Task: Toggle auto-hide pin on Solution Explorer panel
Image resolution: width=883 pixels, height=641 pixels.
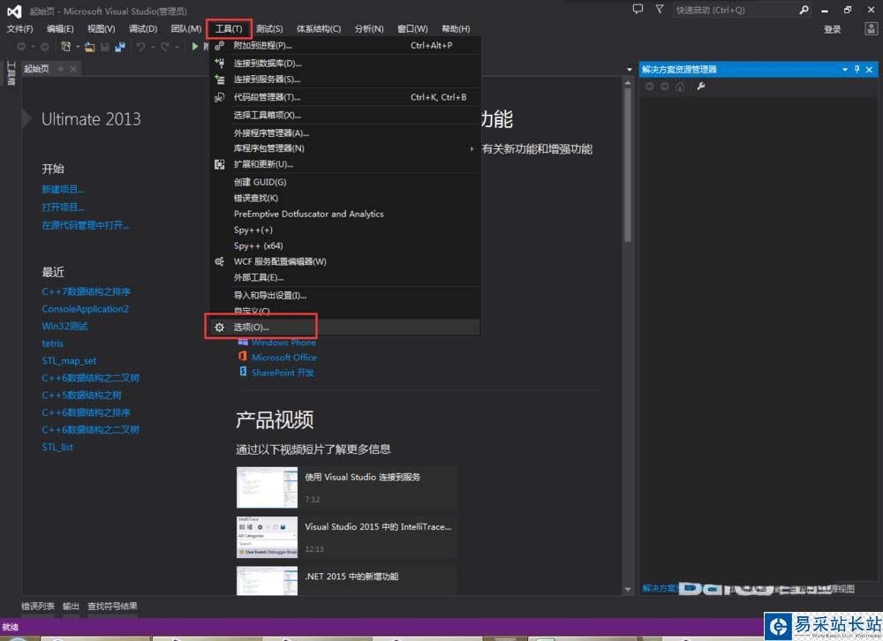Action: (x=857, y=69)
